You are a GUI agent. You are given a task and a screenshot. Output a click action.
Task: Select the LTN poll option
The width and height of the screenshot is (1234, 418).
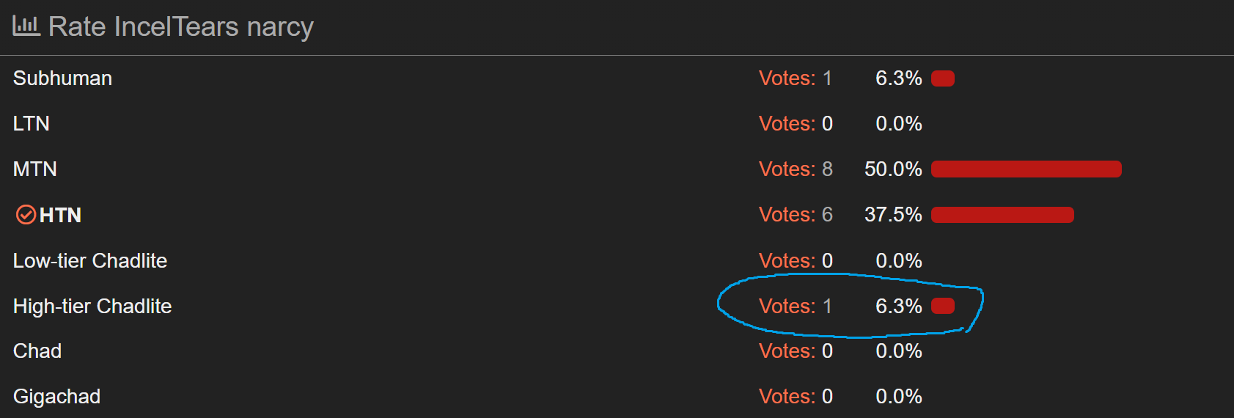point(32,124)
